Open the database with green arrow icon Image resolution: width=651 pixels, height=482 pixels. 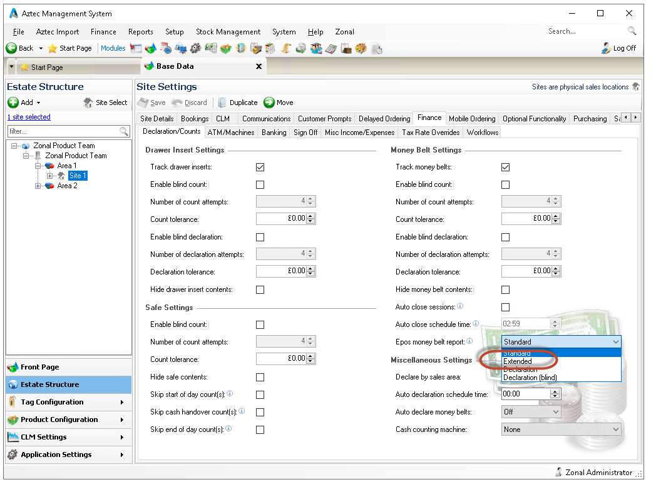pyautogui.click(x=301, y=49)
